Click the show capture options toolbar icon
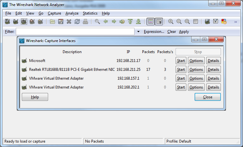Screen dimensions: 243x147 (16, 21)
